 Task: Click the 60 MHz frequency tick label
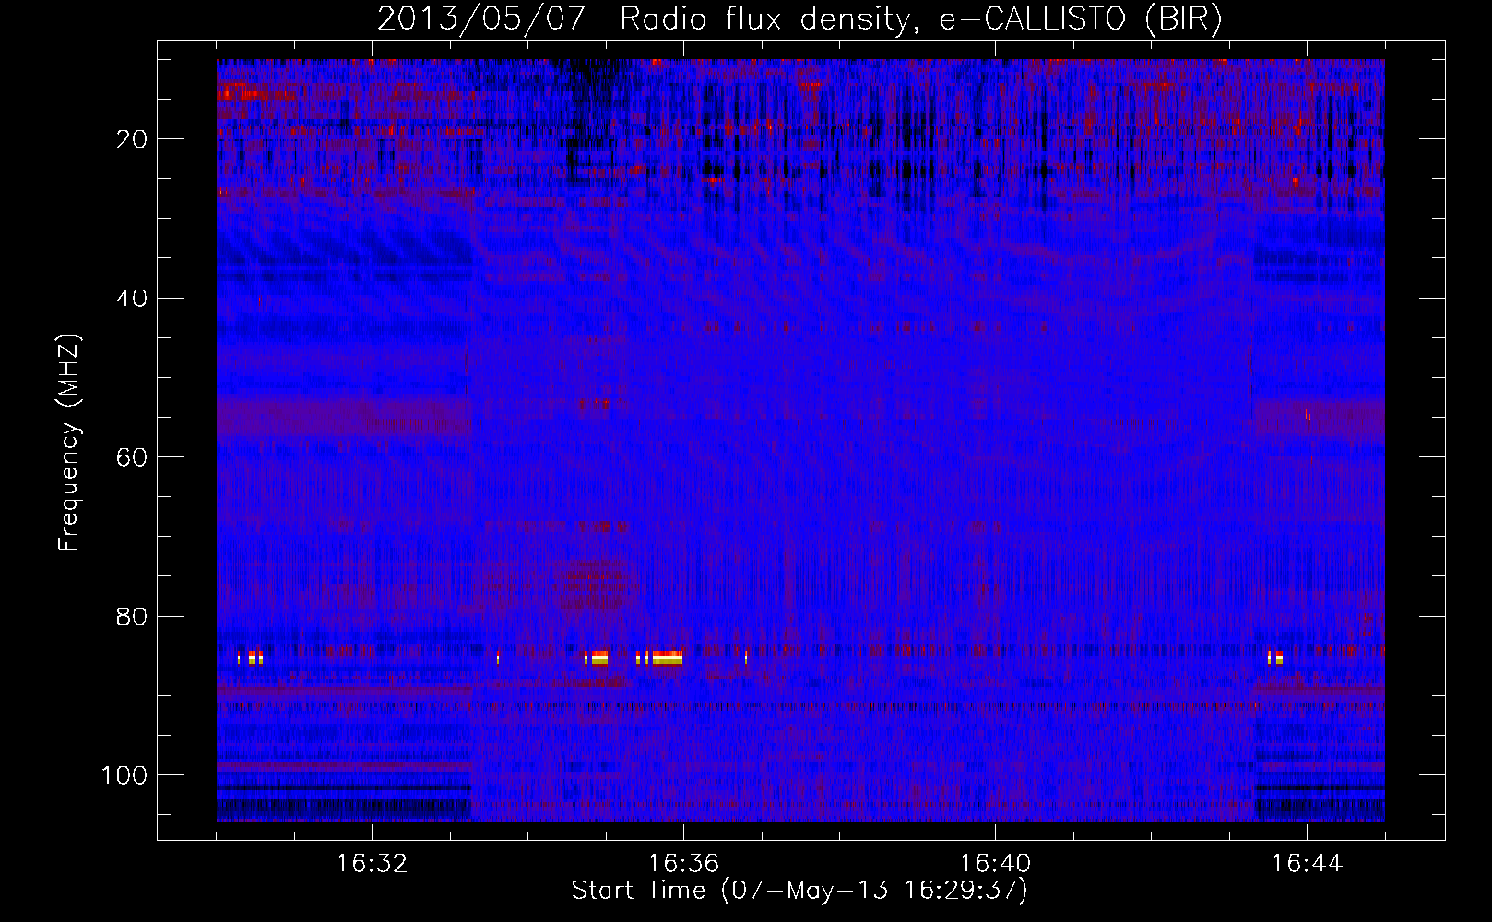point(132,457)
